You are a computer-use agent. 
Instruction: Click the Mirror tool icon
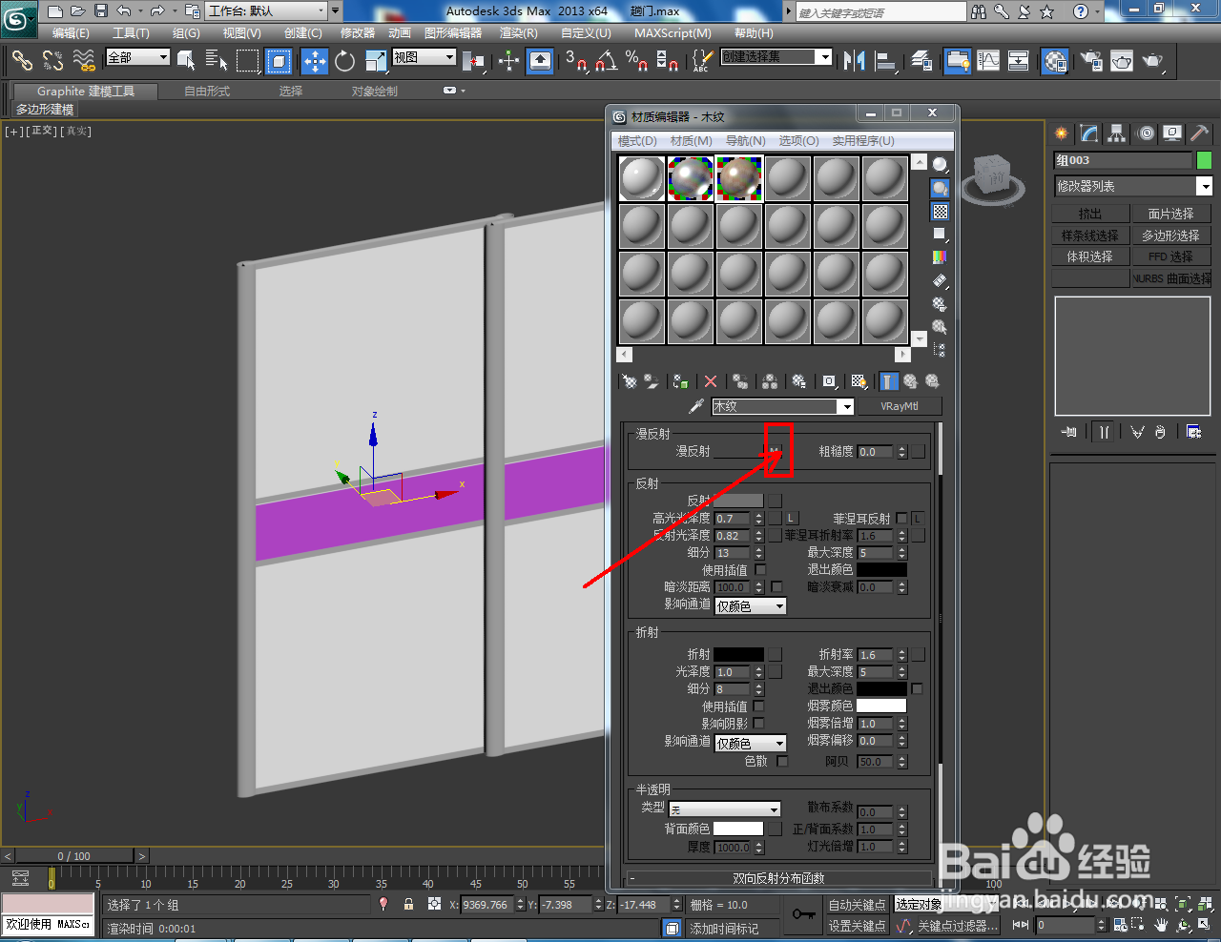pyautogui.click(x=854, y=61)
